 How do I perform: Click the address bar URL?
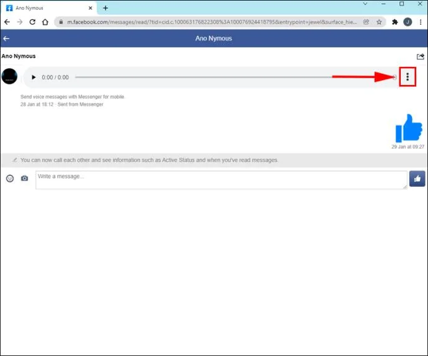tap(212, 22)
